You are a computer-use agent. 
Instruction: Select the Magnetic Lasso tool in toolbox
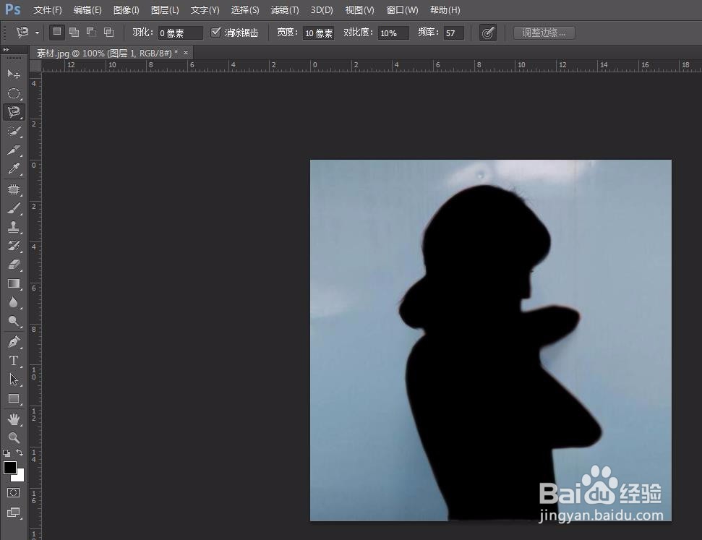pos(14,112)
